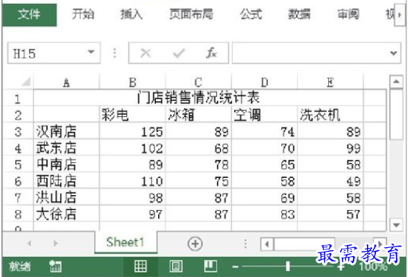Screen dimensions: 408x277
Task: Select row 8 header
Action: pyautogui.click(x=18, y=214)
